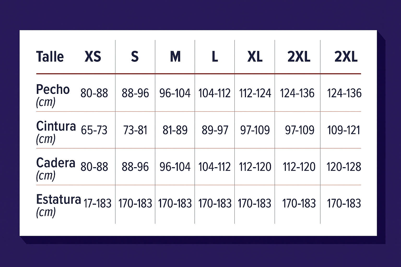Click the L size column header
The width and height of the screenshot is (401, 267).
click(x=215, y=57)
